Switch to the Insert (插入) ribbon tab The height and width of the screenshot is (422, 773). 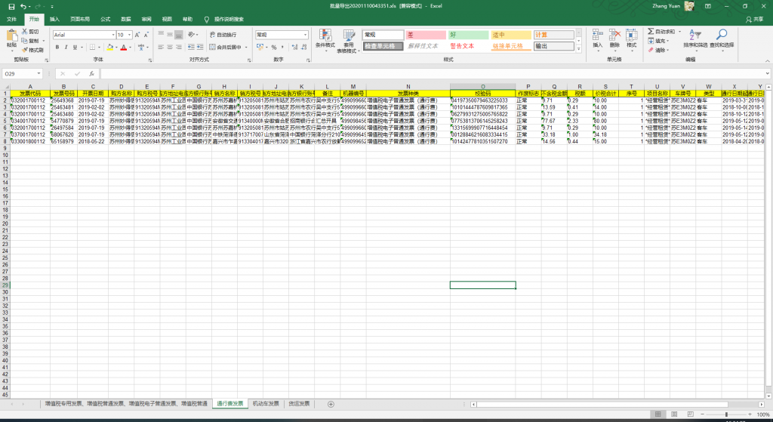54,19
